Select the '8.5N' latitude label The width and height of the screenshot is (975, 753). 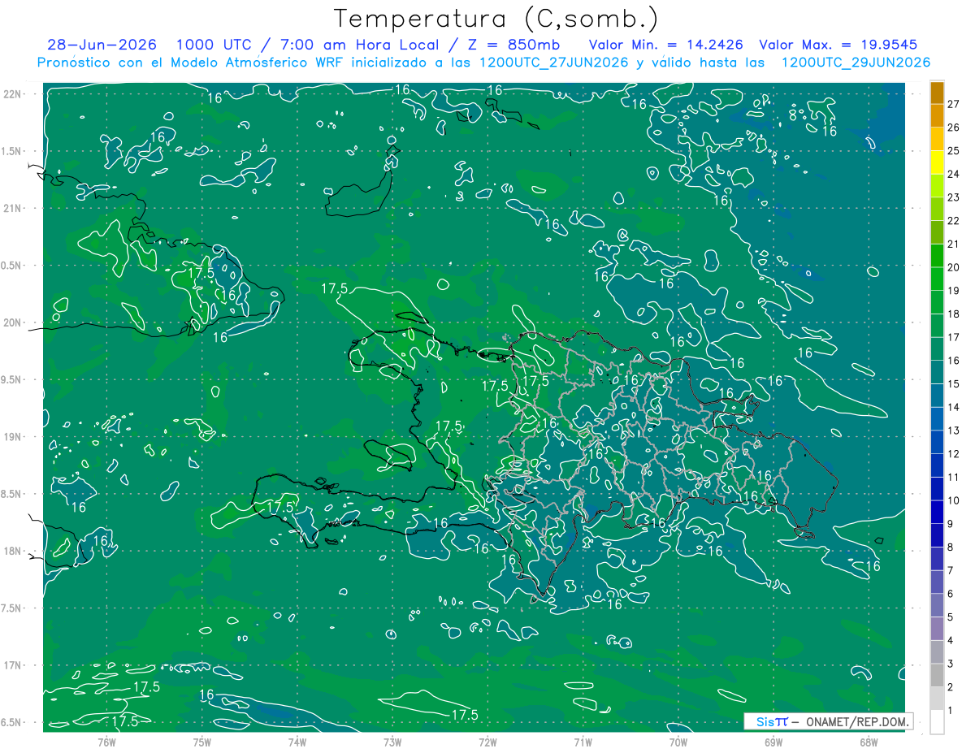(x=11, y=494)
